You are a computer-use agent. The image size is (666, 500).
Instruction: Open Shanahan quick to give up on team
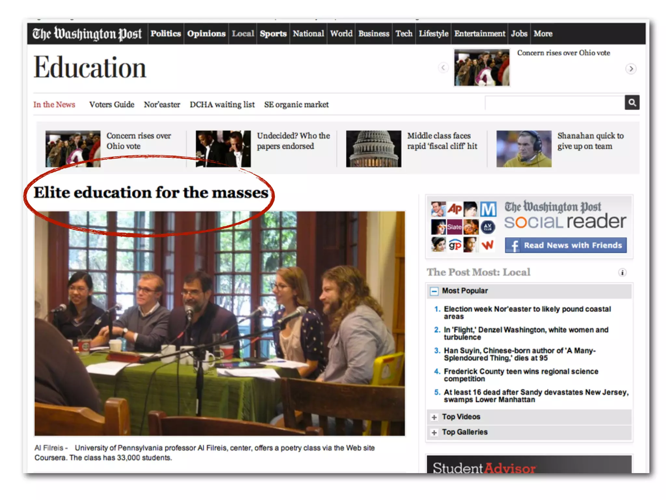click(591, 141)
